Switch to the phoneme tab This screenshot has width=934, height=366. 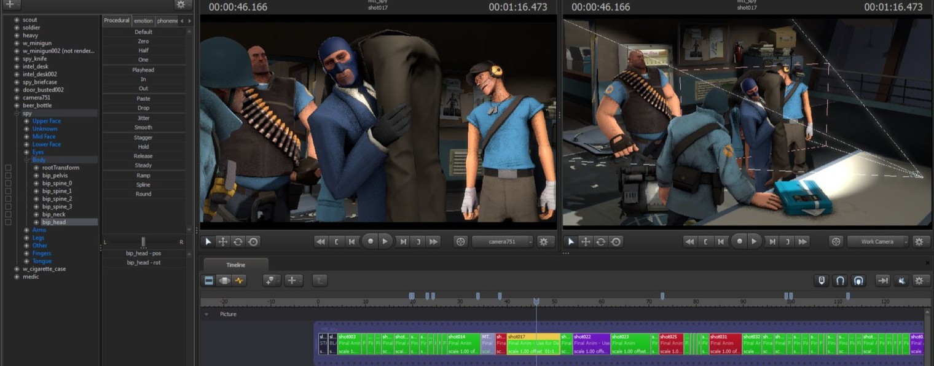click(x=167, y=21)
